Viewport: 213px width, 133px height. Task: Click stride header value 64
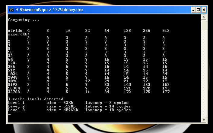point(107,31)
